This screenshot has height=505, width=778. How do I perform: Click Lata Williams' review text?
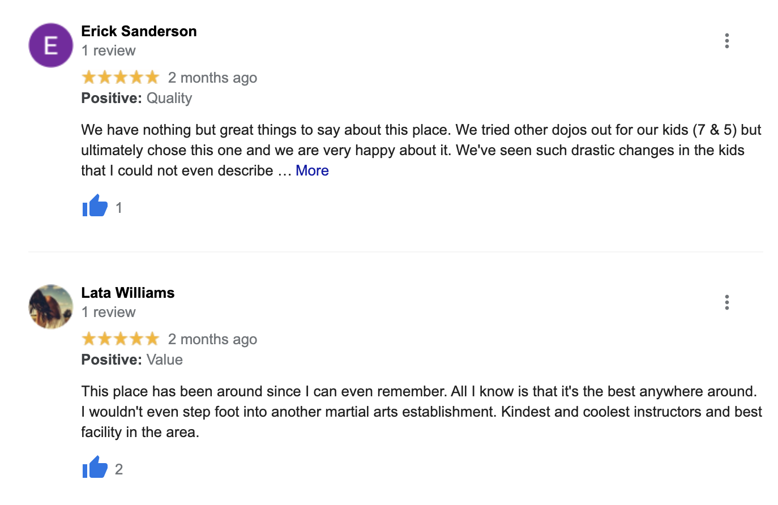click(x=419, y=412)
